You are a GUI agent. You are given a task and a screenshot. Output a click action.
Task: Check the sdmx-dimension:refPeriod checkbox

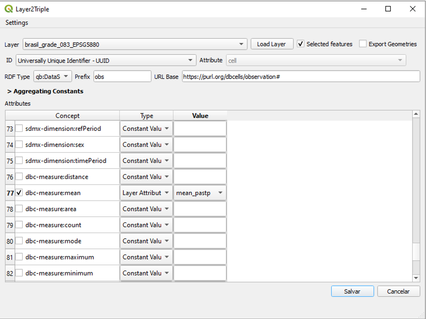[x=19, y=128]
